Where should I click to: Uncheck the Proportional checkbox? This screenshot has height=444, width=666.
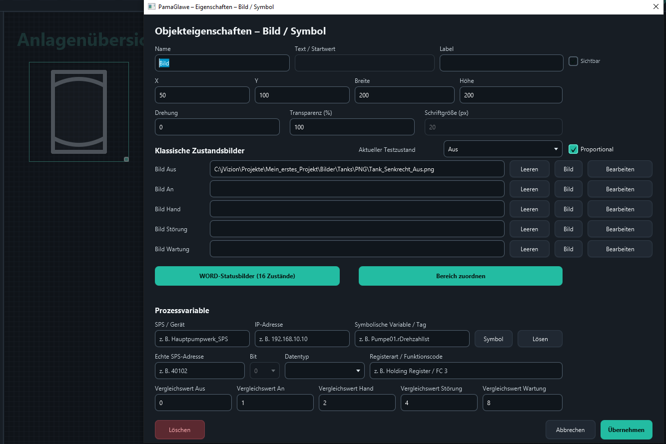(x=573, y=149)
